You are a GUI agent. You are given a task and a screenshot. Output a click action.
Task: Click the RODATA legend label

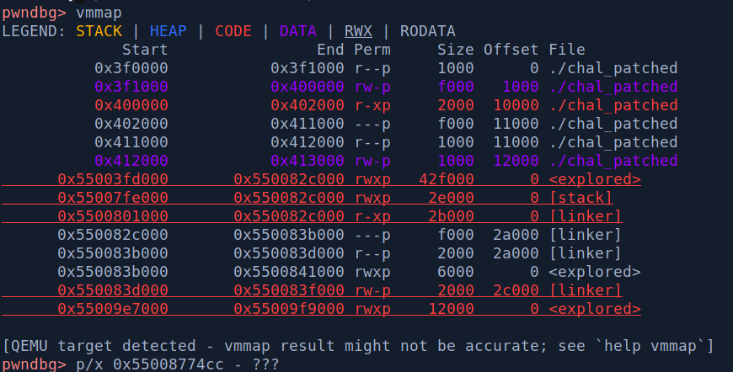[x=428, y=31]
